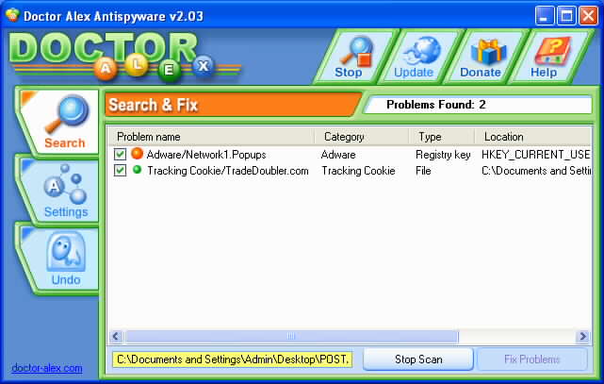The width and height of the screenshot is (604, 384).
Task: Sort by Problem name column header
Action: click(x=211, y=137)
